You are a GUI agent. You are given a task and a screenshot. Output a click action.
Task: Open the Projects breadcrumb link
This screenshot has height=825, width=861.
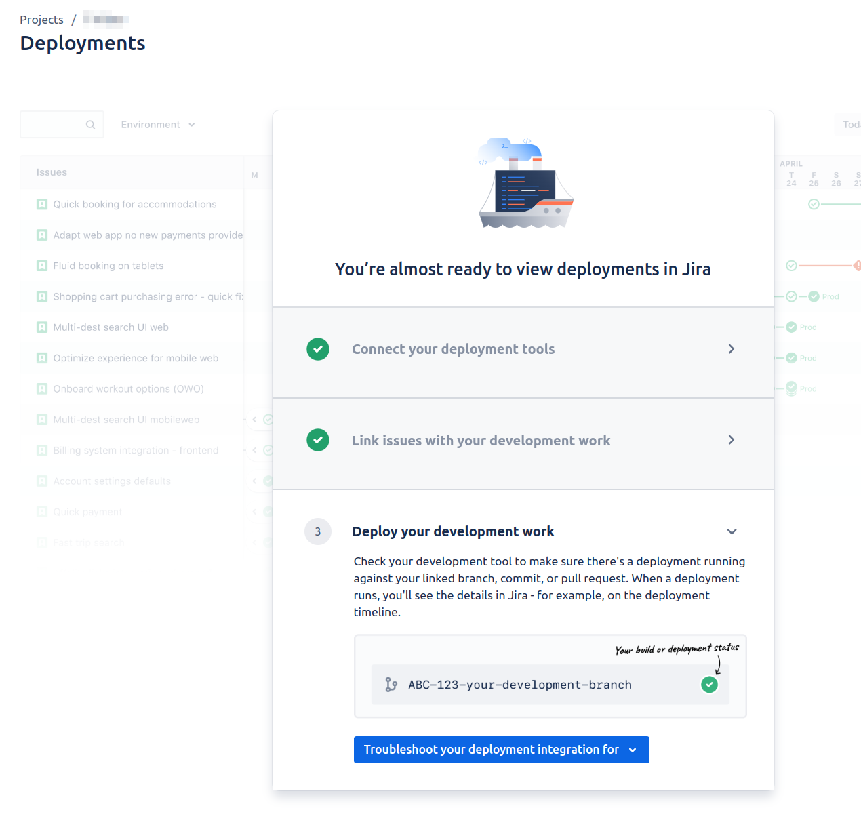pyautogui.click(x=41, y=20)
